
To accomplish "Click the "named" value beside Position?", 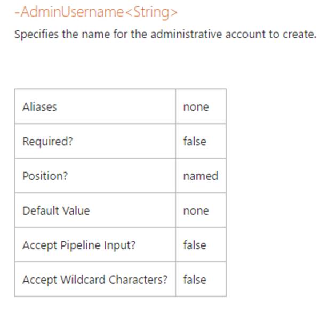I will click(200, 176).
